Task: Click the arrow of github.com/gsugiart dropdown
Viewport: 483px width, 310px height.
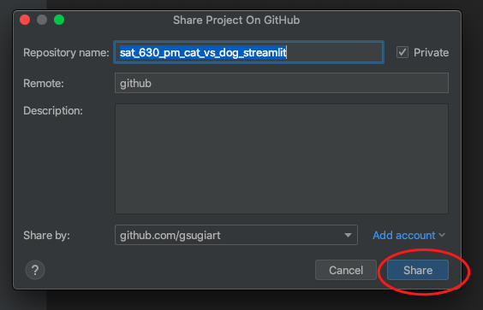Action: tap(348, 236)
